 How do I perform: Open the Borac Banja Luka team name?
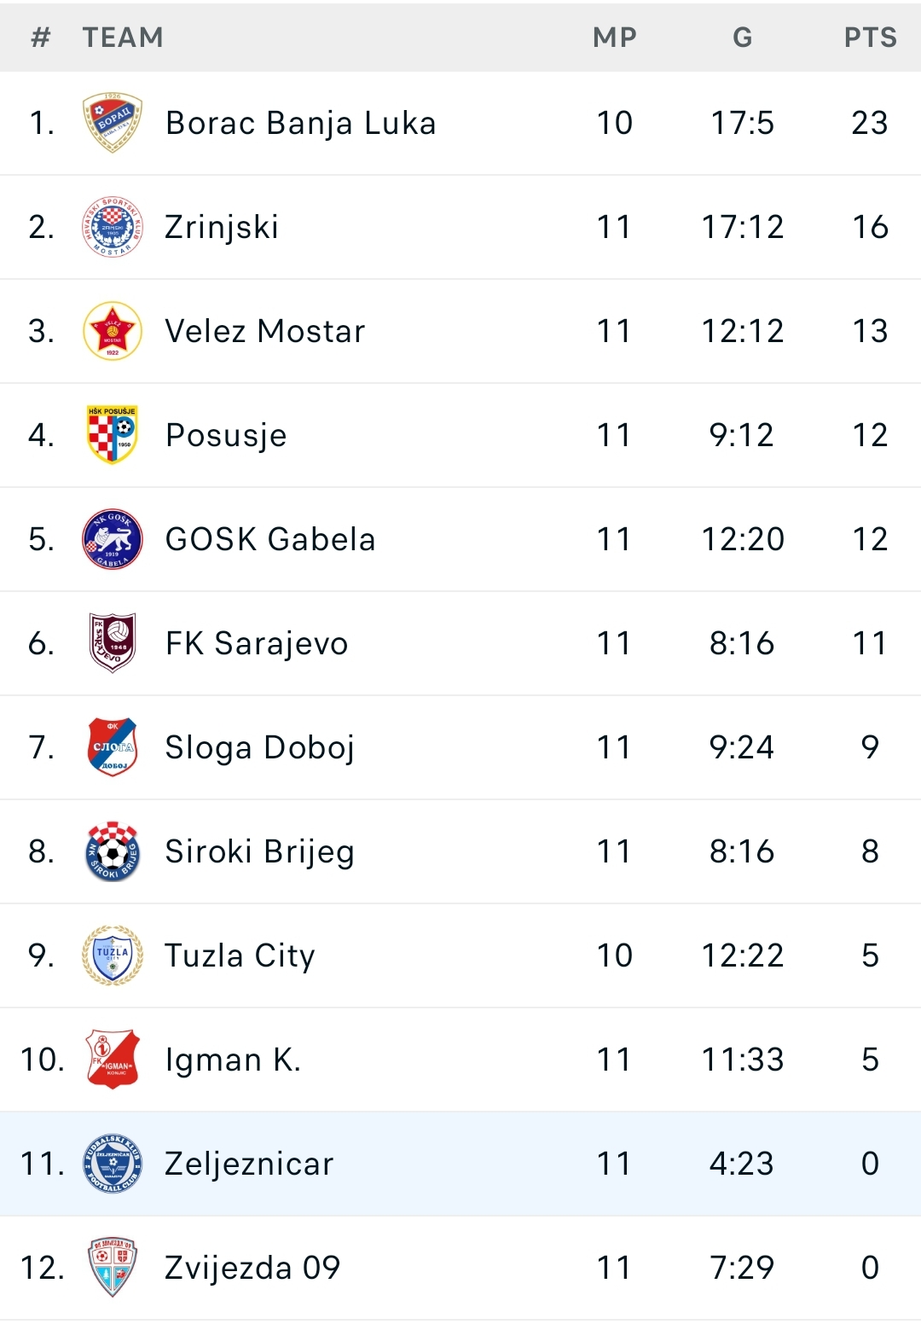pyautogui.click(x=301, y=123)
